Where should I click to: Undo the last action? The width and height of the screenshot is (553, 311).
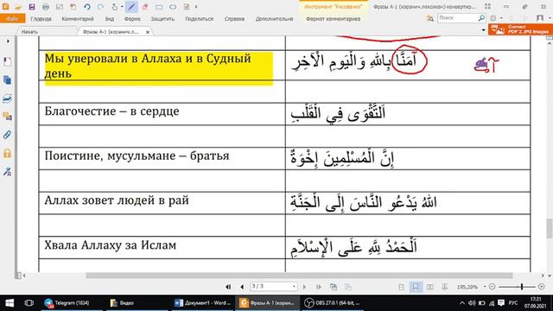click(87, 7)
